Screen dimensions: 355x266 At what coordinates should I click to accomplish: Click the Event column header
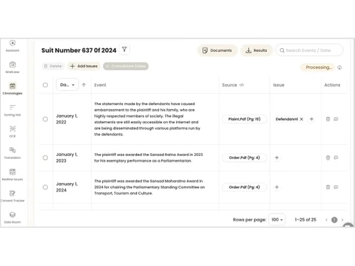100,85
